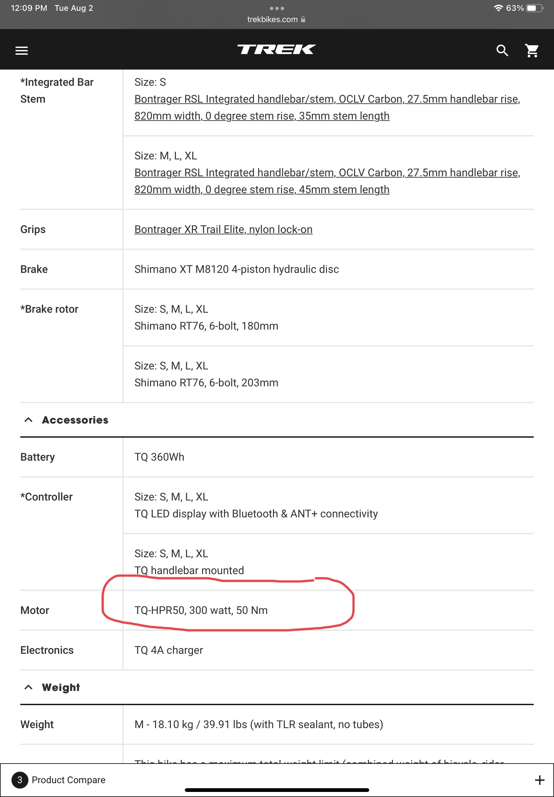Open the hamburger navigation menu
The width and height of the screenshot is (554, 797).
(22, 50)
